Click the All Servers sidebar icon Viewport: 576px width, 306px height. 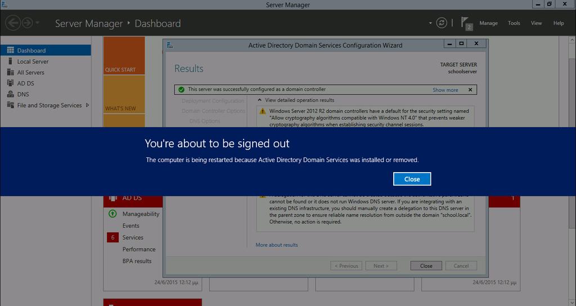(x=10, y=73)
